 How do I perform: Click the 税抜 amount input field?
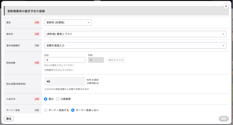point(65,60)
